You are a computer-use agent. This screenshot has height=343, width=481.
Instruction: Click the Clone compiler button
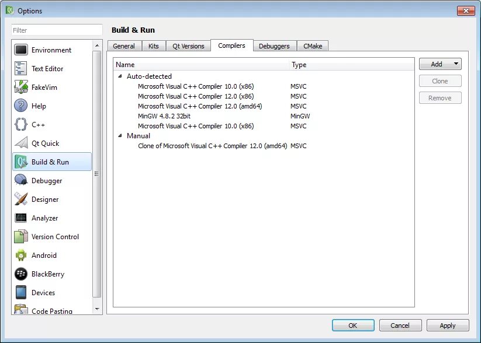tap(440, 81)
